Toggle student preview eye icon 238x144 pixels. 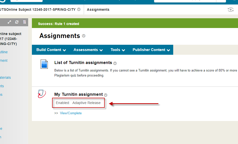tap(231, 10)
